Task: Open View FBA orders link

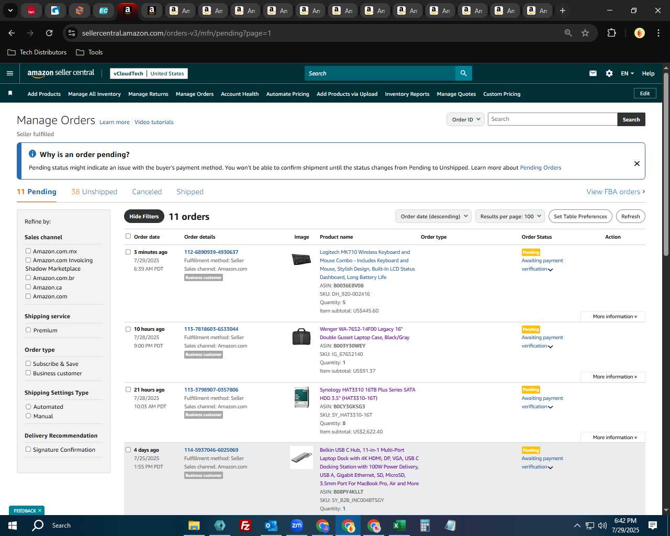Action: pos(616,192)
